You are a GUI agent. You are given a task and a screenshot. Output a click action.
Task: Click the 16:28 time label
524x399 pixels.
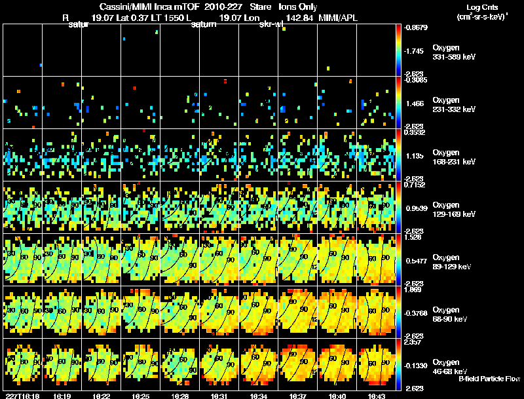(x=179, y=396)
